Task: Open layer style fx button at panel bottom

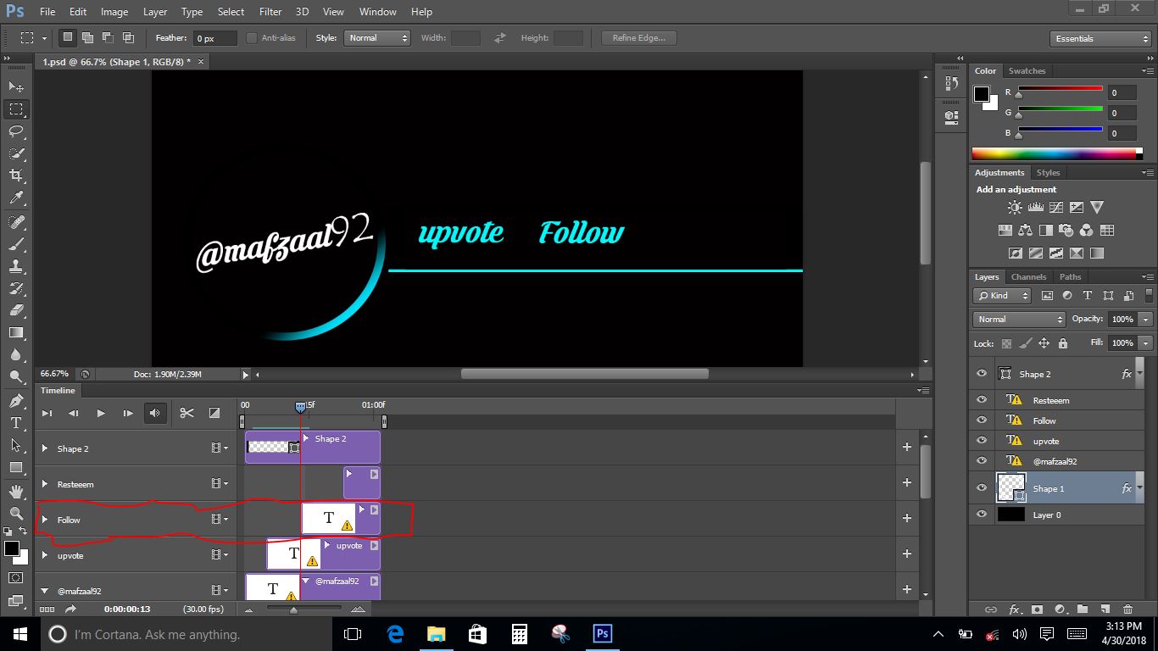Action: pos(1014,609)
